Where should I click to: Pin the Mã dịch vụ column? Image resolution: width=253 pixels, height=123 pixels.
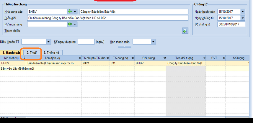(25, 58)
